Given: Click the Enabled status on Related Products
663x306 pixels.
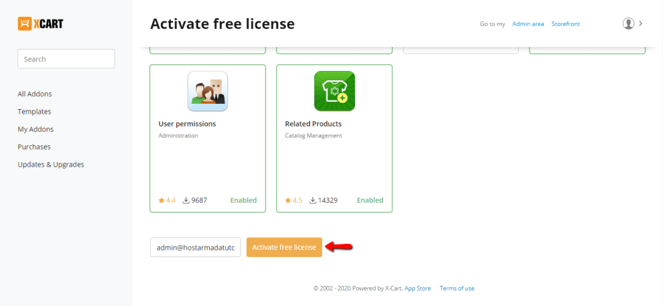Looking at the screenshot, I should click(370, 200).
